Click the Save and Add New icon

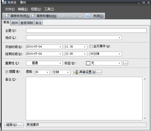[x=33, y=16]
